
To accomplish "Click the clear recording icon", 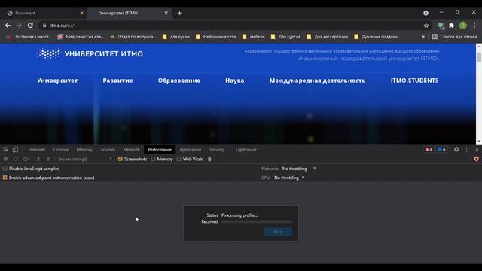I will (26, 159).
